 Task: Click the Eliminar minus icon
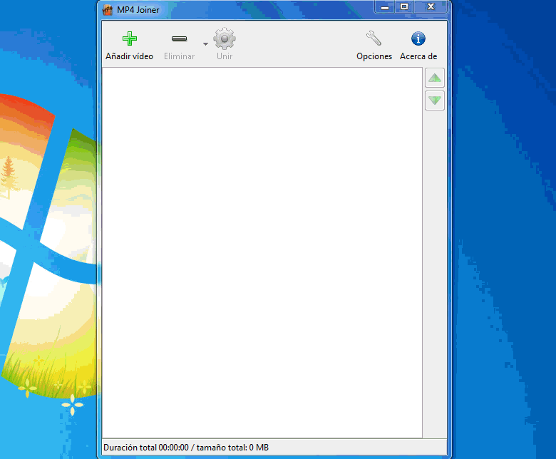click(179, 38)
